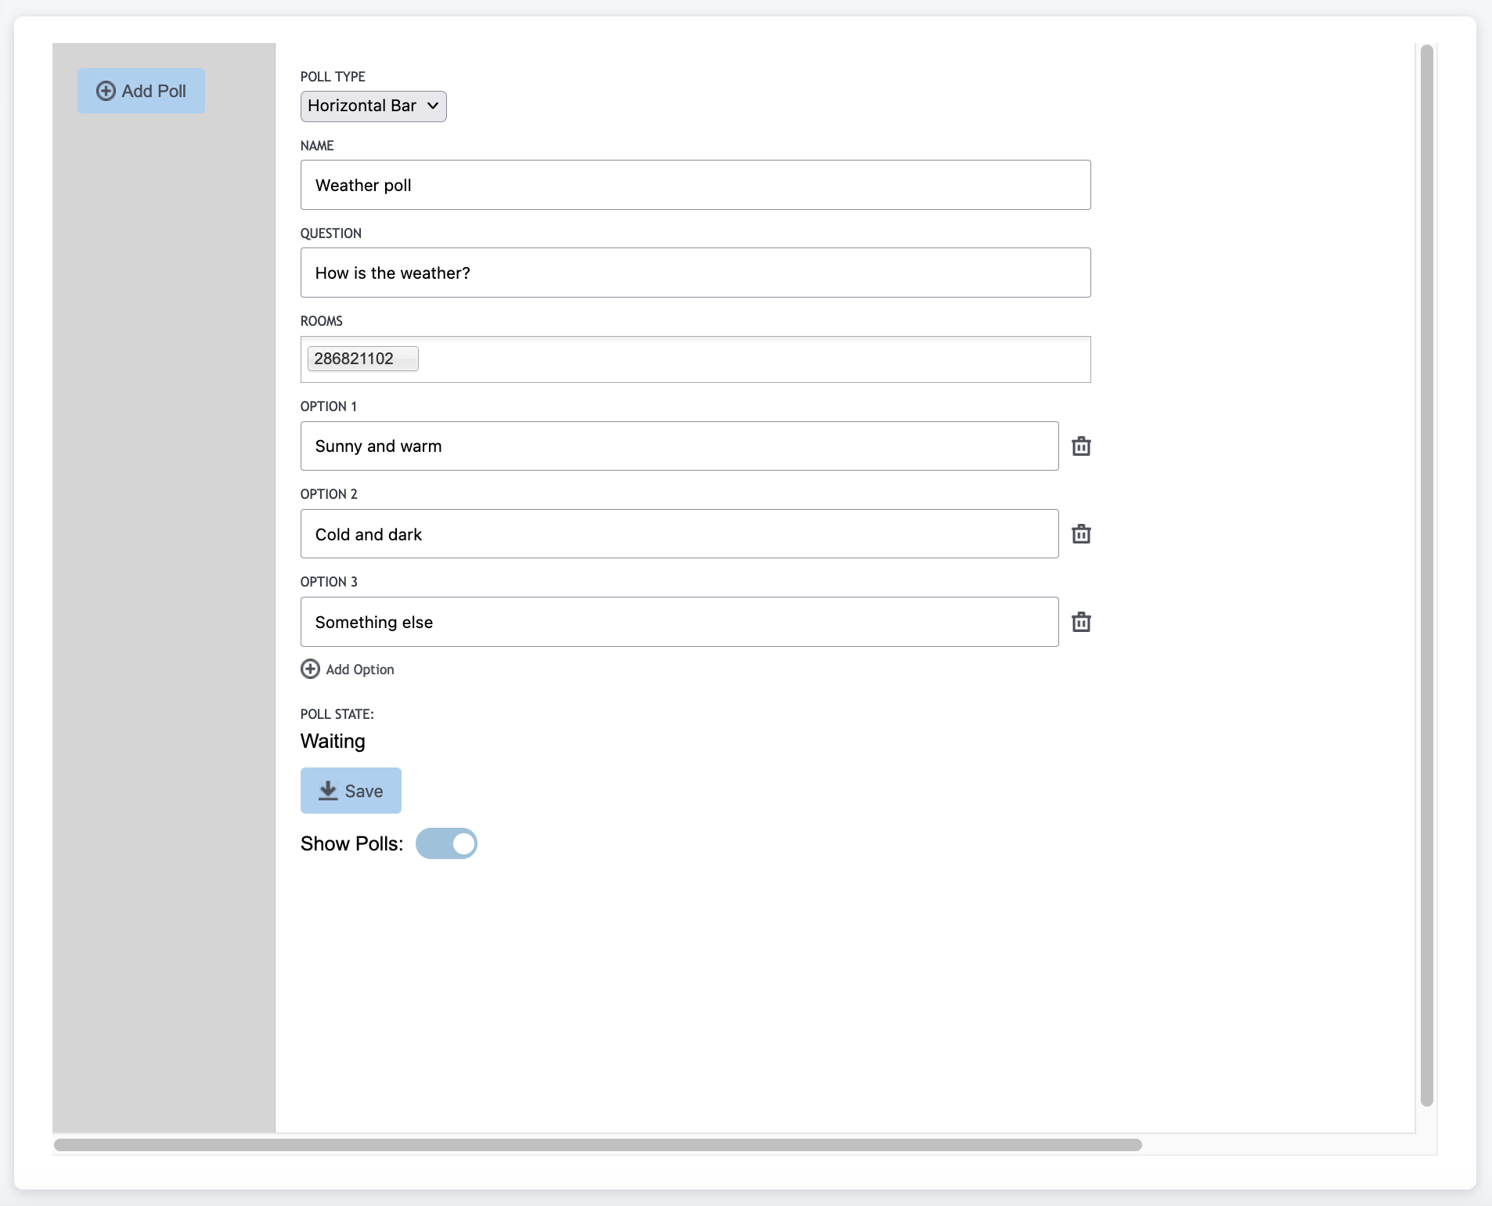Click the download icon on Save button

point(328,791)
